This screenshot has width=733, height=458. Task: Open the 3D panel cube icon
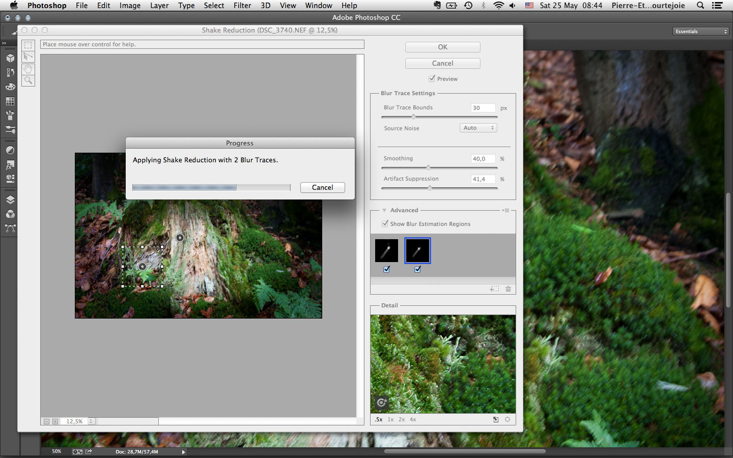tap(10, 58)
